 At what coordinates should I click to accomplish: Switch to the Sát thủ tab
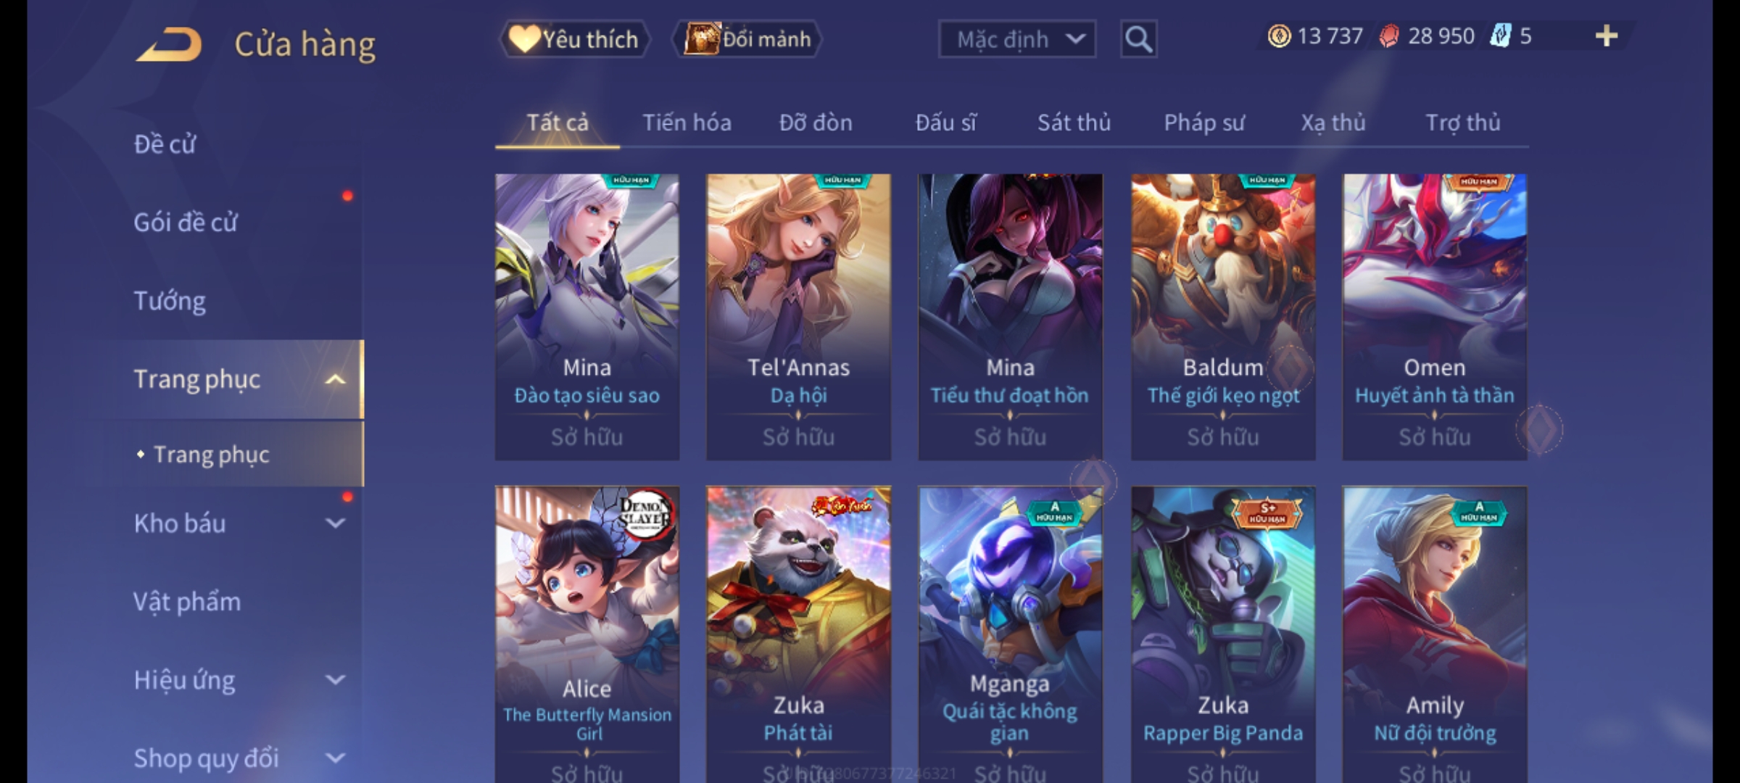1074,123
